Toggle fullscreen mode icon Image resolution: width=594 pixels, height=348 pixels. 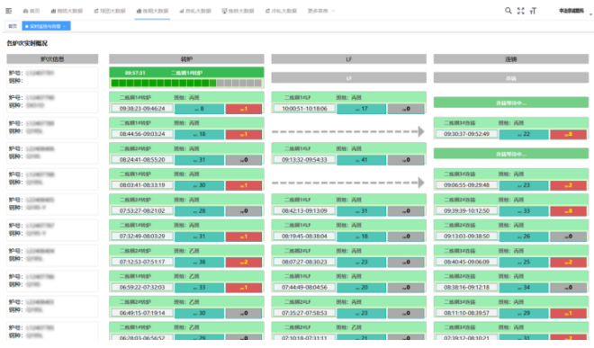pyautogui.click(x=521, y=11)
